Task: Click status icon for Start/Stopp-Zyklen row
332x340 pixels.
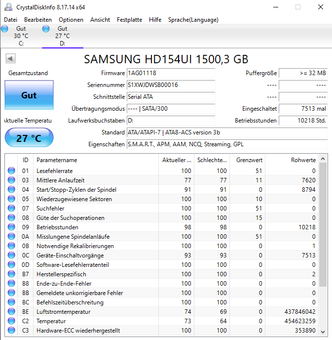Action: 11,189
